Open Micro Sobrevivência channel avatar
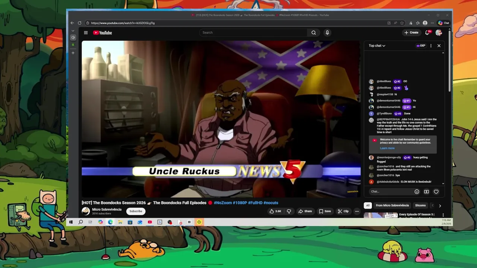The height and width of the screenshot is (268, 477). click(x=86, y=211)
